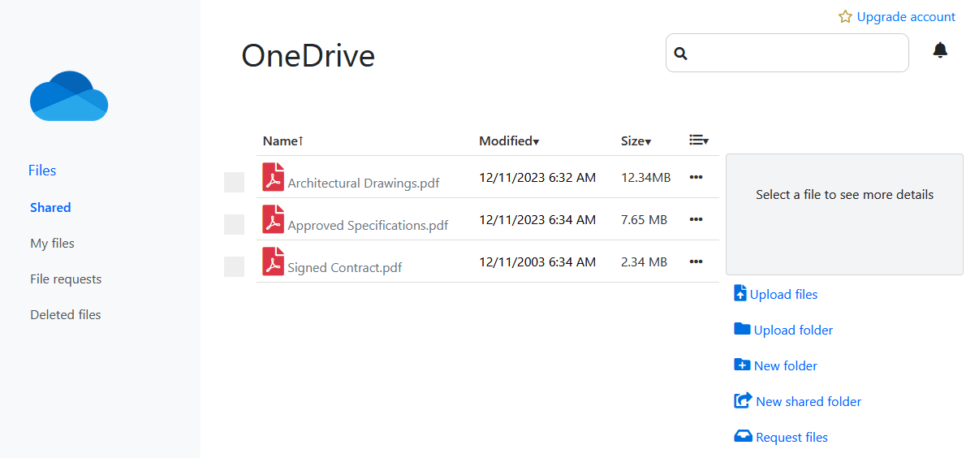
Task: Click the New folder plus icon
Action: click(742, 365)
